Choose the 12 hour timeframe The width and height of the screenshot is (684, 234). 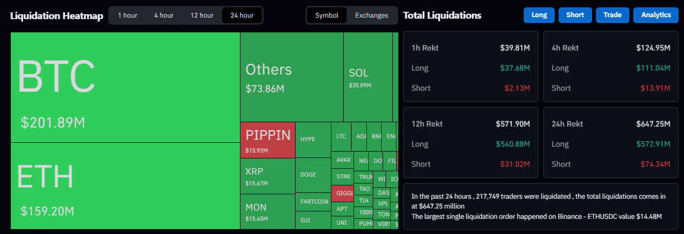click(x=202, y=15)
